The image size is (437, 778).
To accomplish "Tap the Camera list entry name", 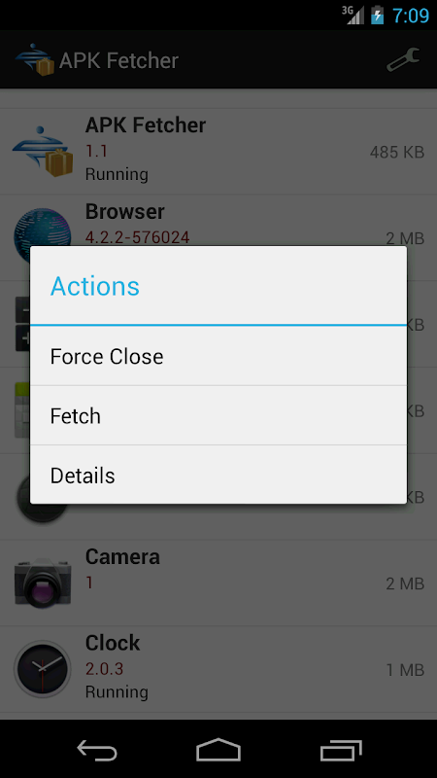I will [122, 556].
